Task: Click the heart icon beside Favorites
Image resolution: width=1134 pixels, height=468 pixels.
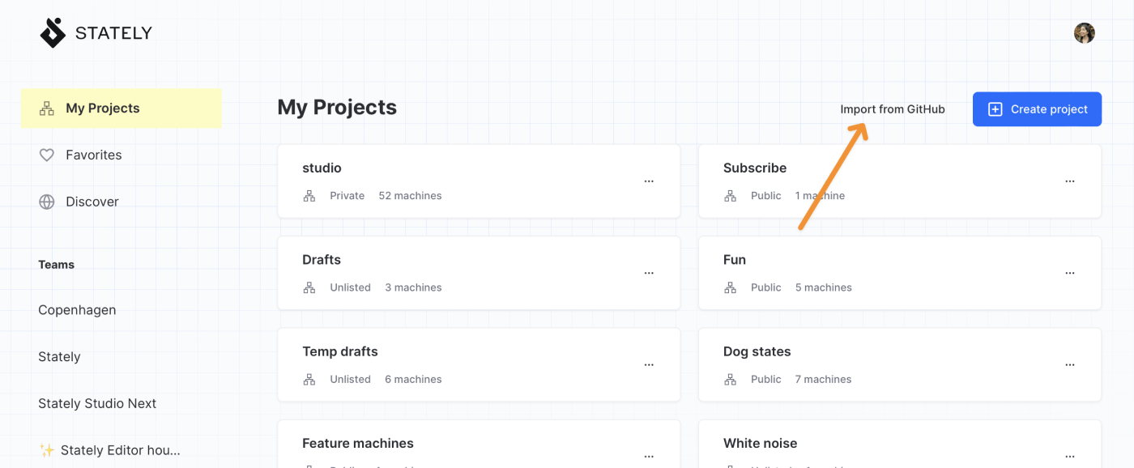Action: (x=47, y=155)
